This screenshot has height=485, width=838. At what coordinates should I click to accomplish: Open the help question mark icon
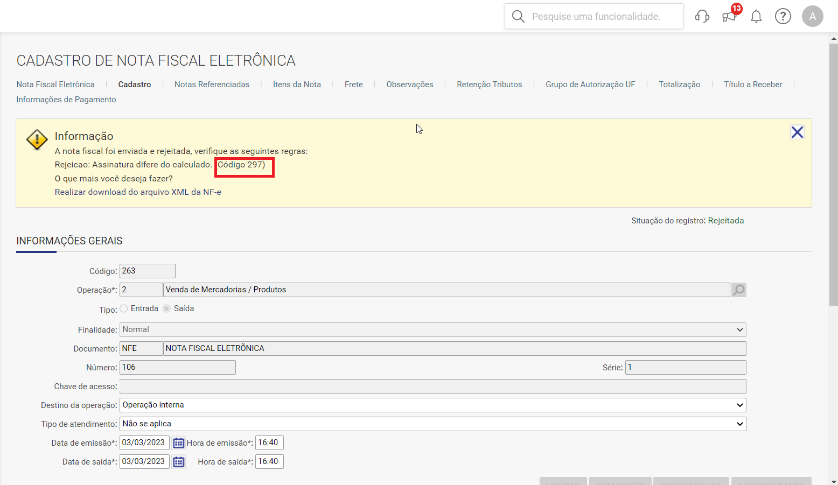tap(783, 16)
